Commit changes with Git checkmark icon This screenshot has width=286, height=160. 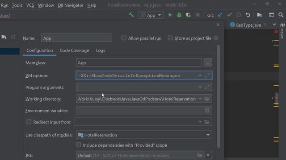point(229,15)
